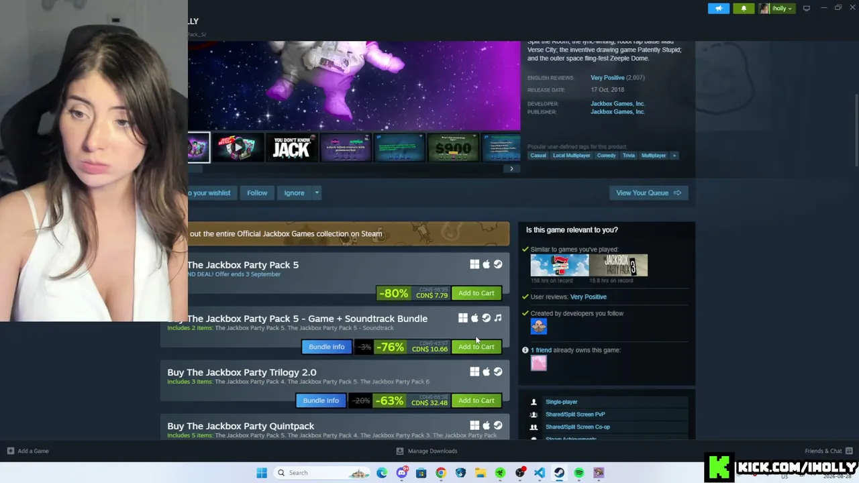This screenshot has width=859, height=483.
Task: Open Friends & Chat
Action: click(829, 451)
